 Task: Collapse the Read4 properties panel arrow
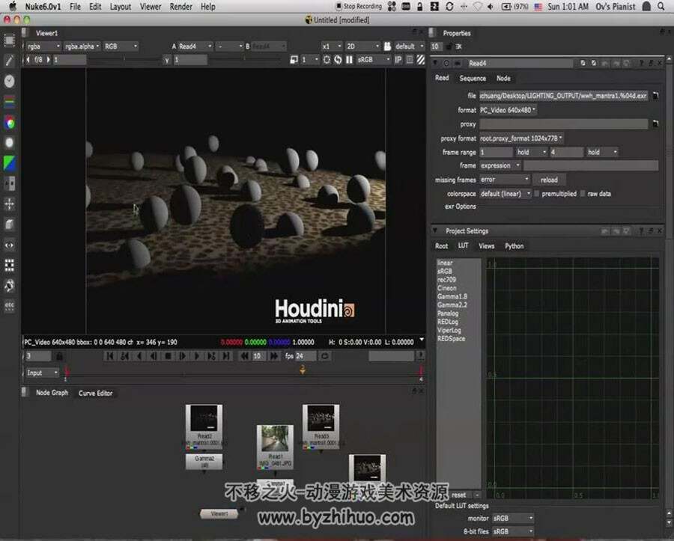pos(435,63)
